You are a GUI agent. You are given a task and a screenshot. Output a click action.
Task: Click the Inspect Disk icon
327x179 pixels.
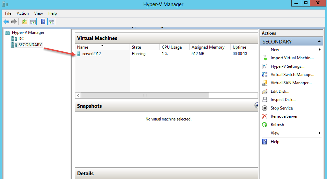265,100
